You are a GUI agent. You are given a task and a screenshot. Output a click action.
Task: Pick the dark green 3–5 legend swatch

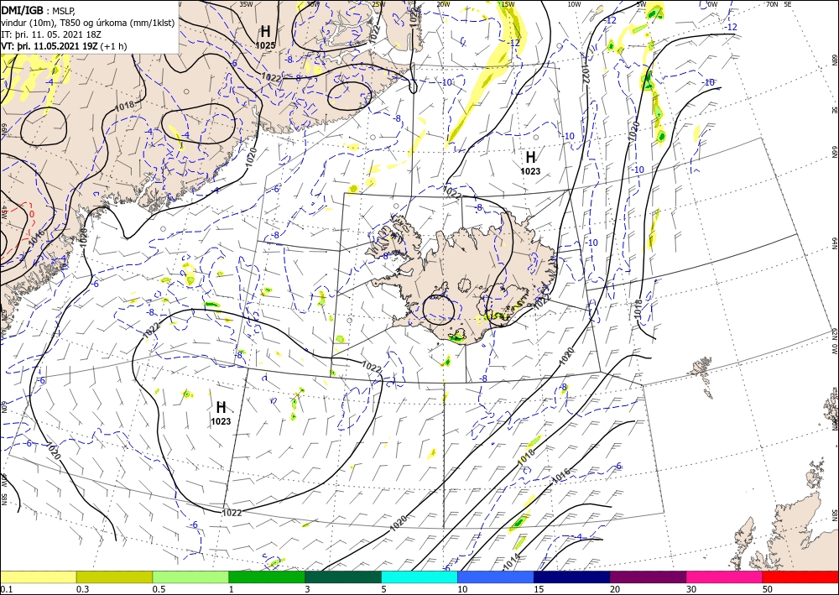[343, 577]
